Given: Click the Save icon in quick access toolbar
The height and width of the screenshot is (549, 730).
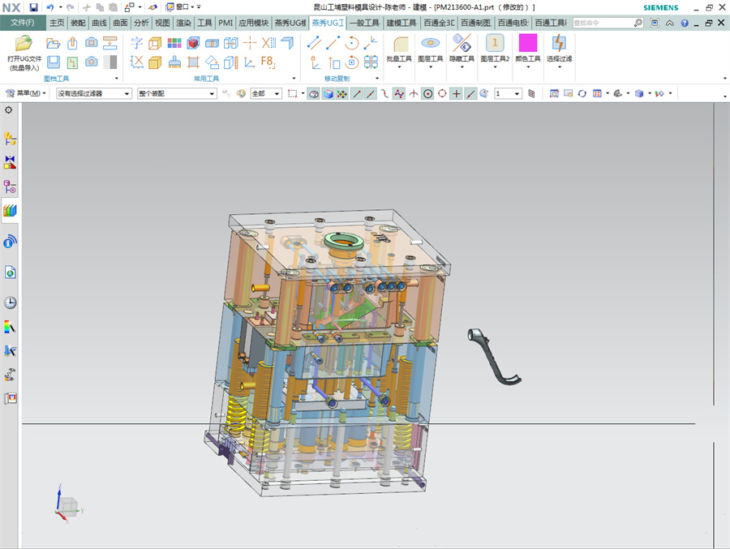Looking at the screenshot, I should click(33, 7).
